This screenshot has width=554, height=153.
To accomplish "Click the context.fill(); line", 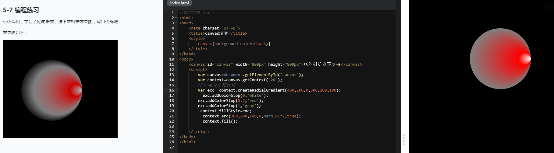I will (x=220, y=121).
